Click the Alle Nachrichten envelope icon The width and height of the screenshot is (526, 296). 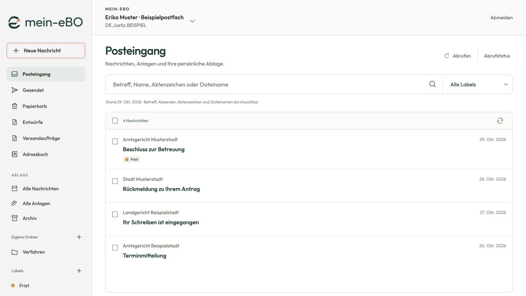[15, 189]
